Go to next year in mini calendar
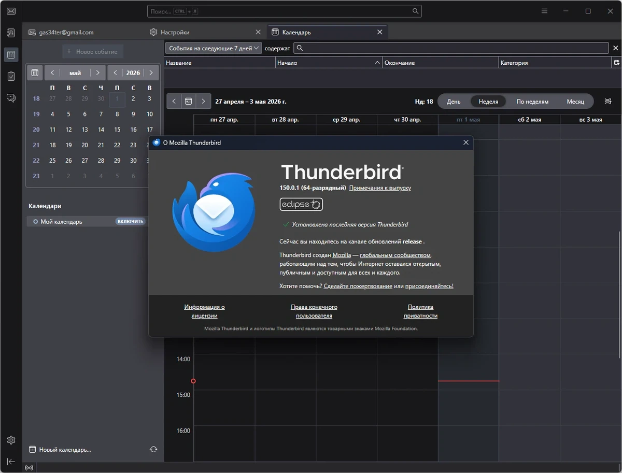 coord(151,73)
